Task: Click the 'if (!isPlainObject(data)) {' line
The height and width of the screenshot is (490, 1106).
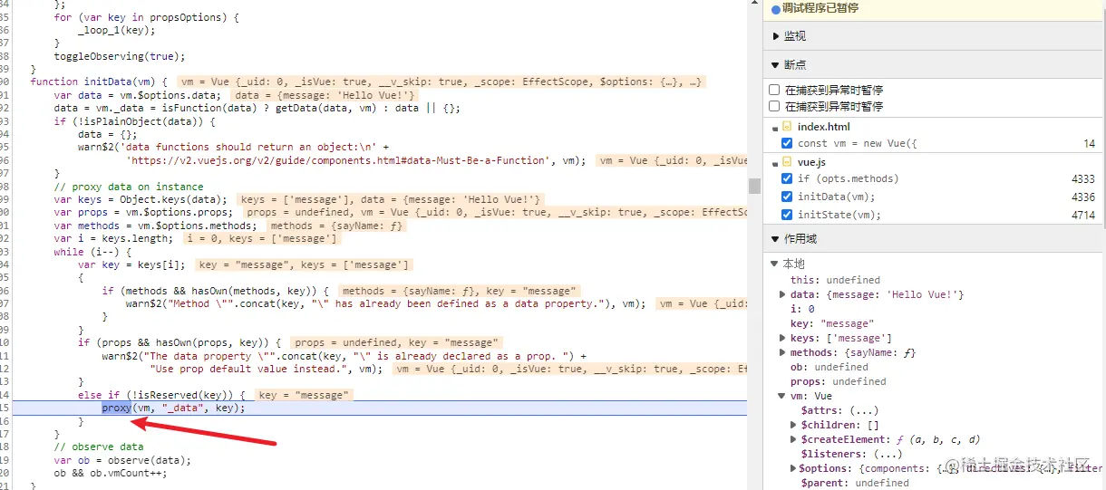Action: (x=134, y=120)
